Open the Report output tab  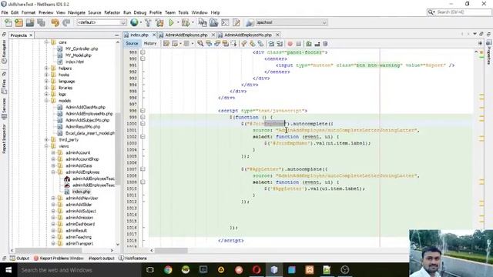(x=101, y=259)
